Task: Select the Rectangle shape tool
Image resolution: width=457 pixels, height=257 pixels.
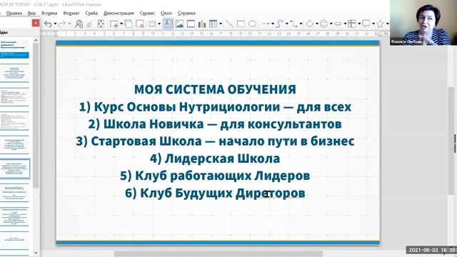Action: click(x=241, y=24)
